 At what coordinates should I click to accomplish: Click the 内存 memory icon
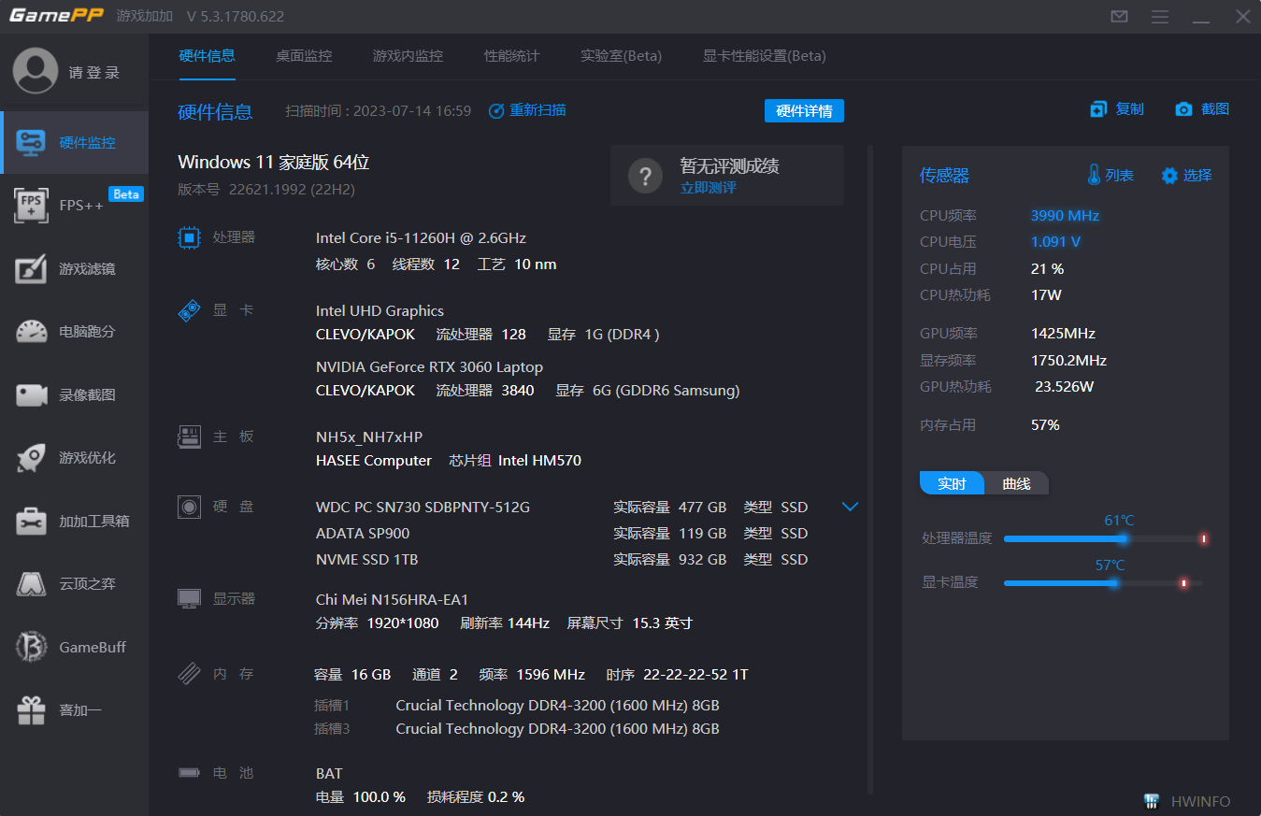tap(190, 674)
